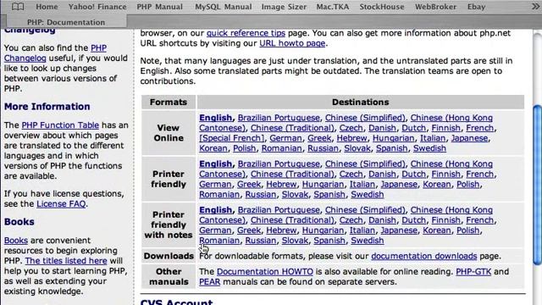This screenshot has width=542, height=305.
Task: Open the StockHouse bookmark
Action: click(382, 7)
